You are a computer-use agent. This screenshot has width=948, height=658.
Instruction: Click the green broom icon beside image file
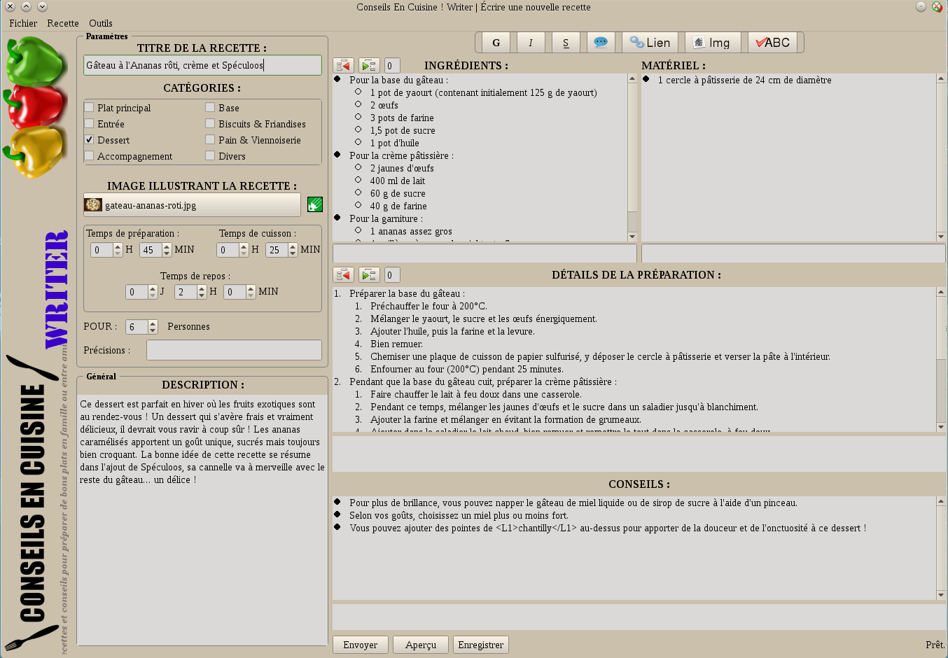tap(315, 204)
